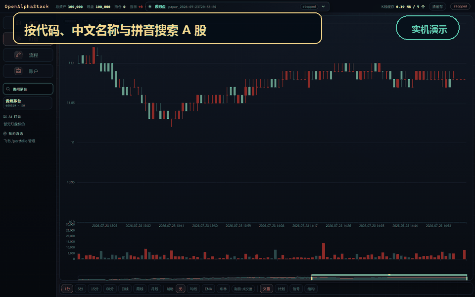Click the 清缓存 clear cache button

coord(437,6)
